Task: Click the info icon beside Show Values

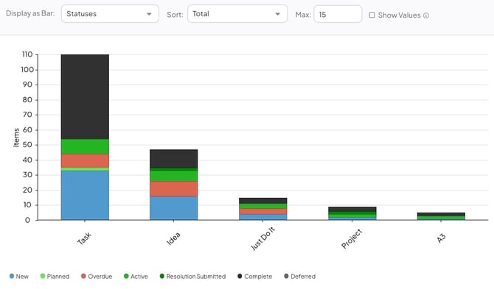Action: pyautogui.click(x=426, y=15)
